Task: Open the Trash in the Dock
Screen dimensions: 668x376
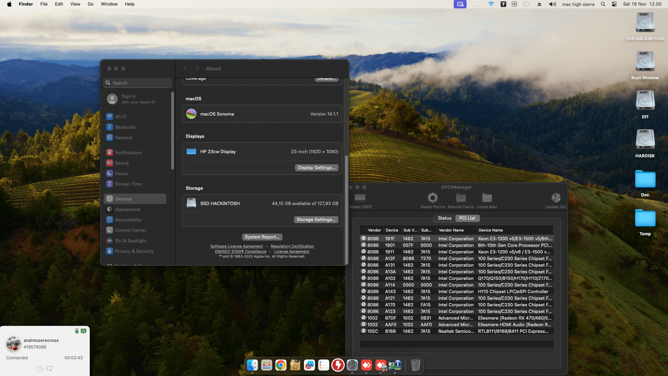Action: pyautogui.click(x=415, y=365)
